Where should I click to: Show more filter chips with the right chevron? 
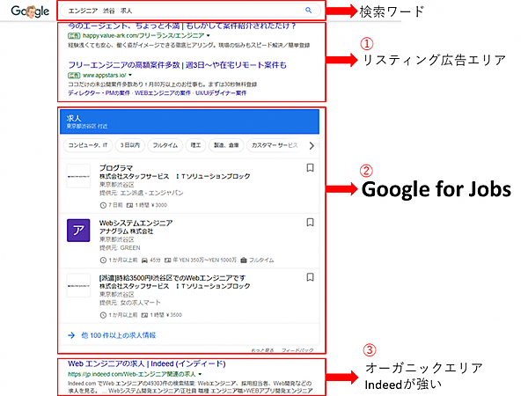coord(312,146)
